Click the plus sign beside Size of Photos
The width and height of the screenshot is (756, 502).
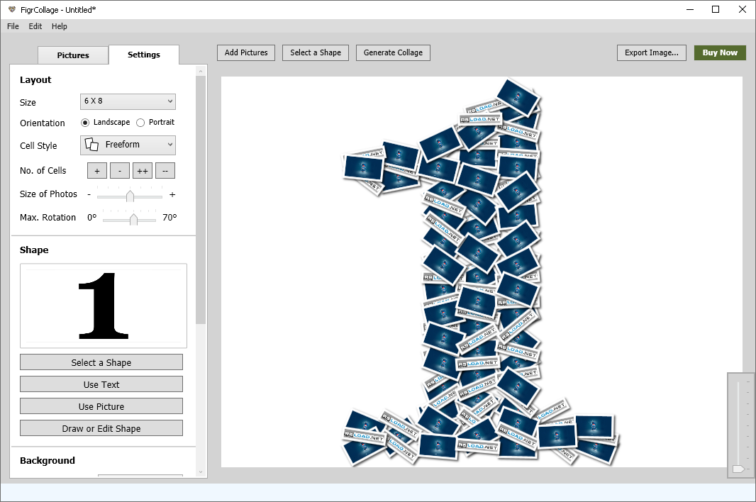[x=172, y=195]
